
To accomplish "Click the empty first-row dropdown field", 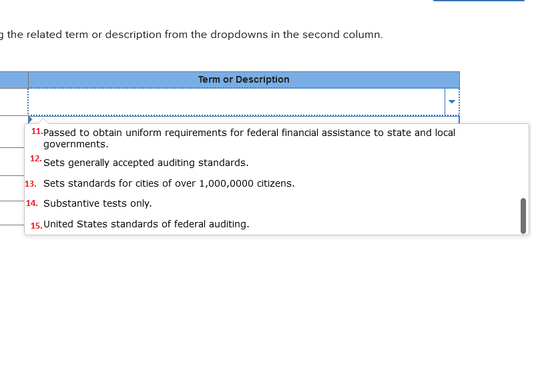I will (237, 102).
